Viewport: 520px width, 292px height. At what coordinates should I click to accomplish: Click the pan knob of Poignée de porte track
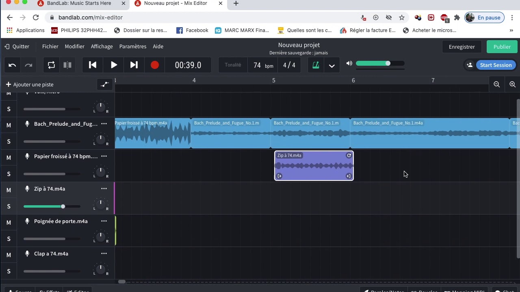101,237
